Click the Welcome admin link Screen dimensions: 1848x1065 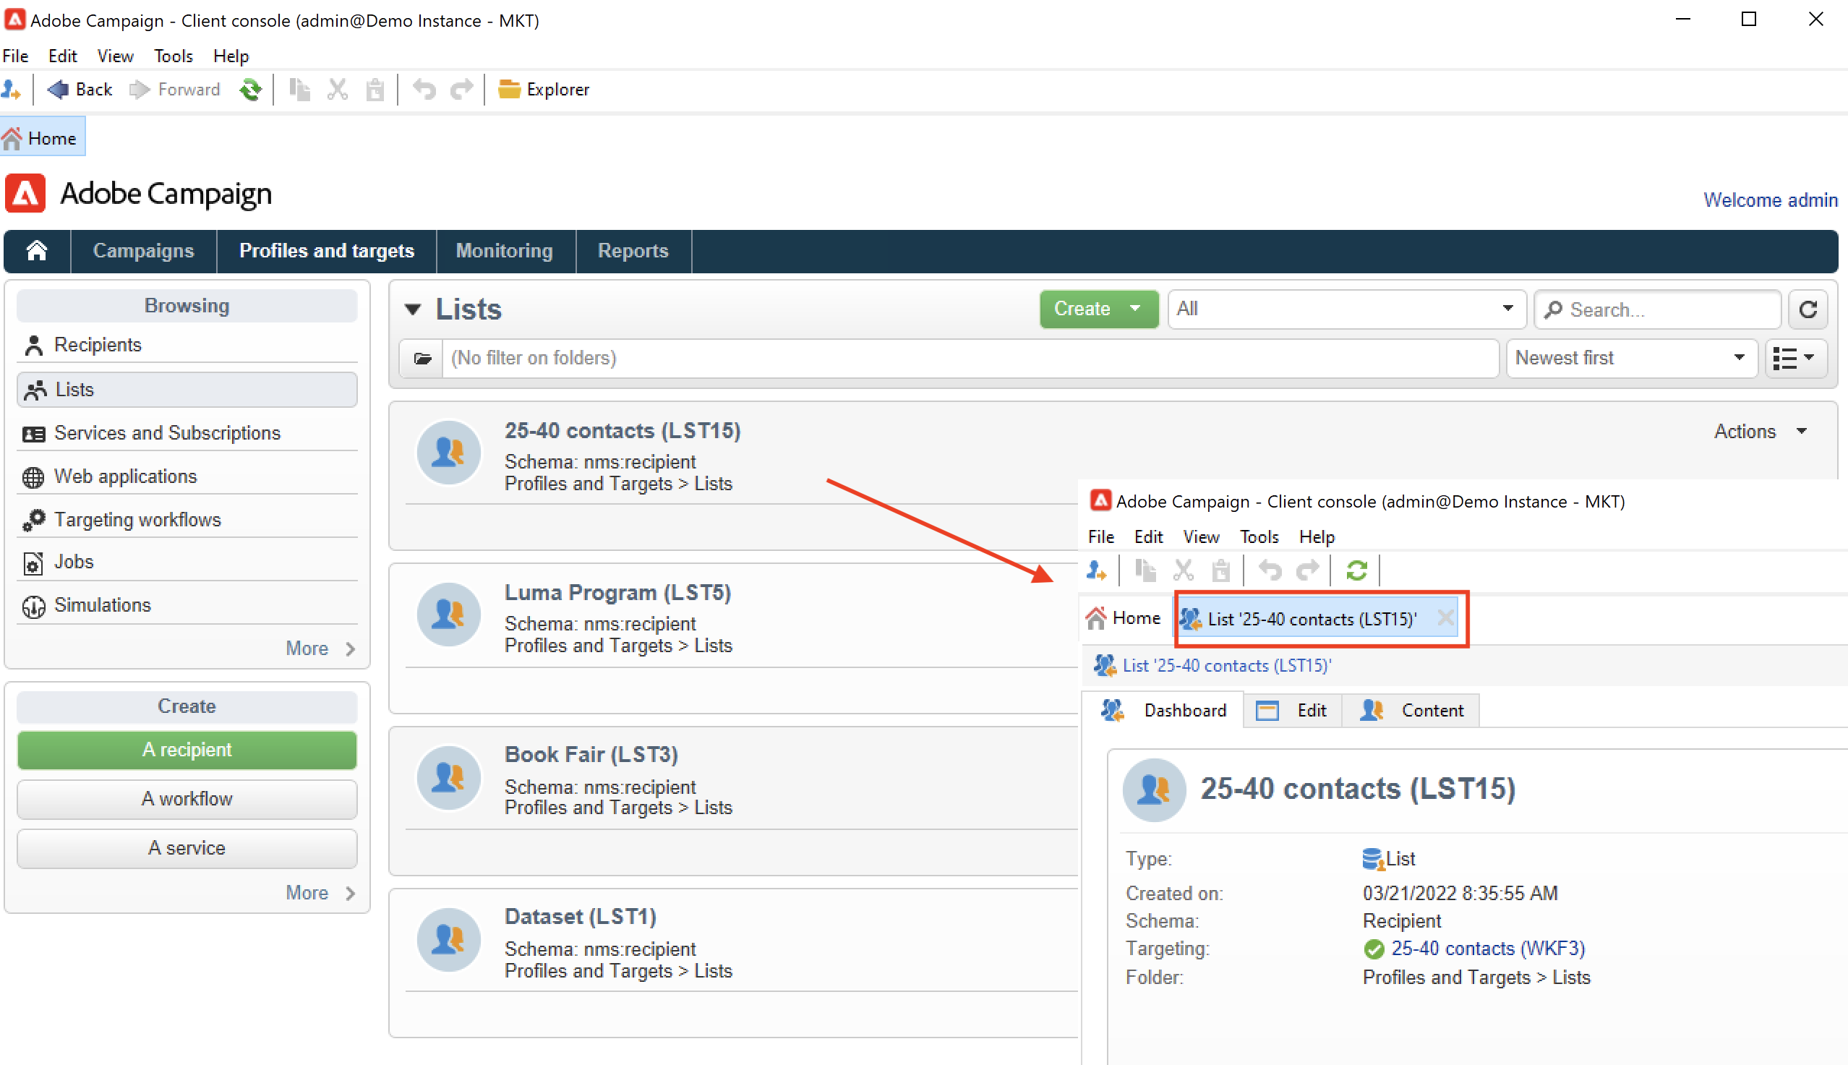(1770, 200)
